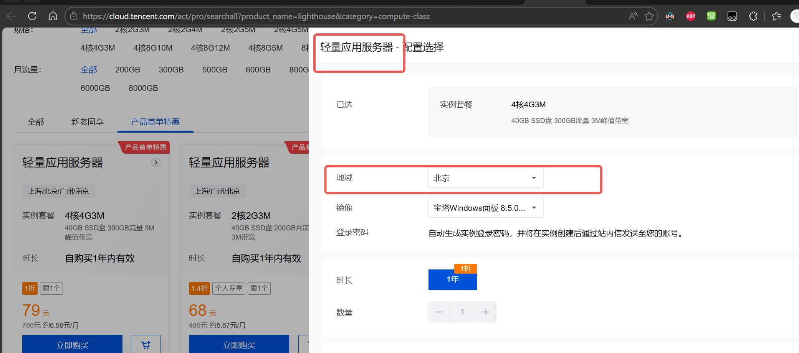799x353 pixels.
Task: Filter monthly traffic by 300GB
Action: click(171, 70)
